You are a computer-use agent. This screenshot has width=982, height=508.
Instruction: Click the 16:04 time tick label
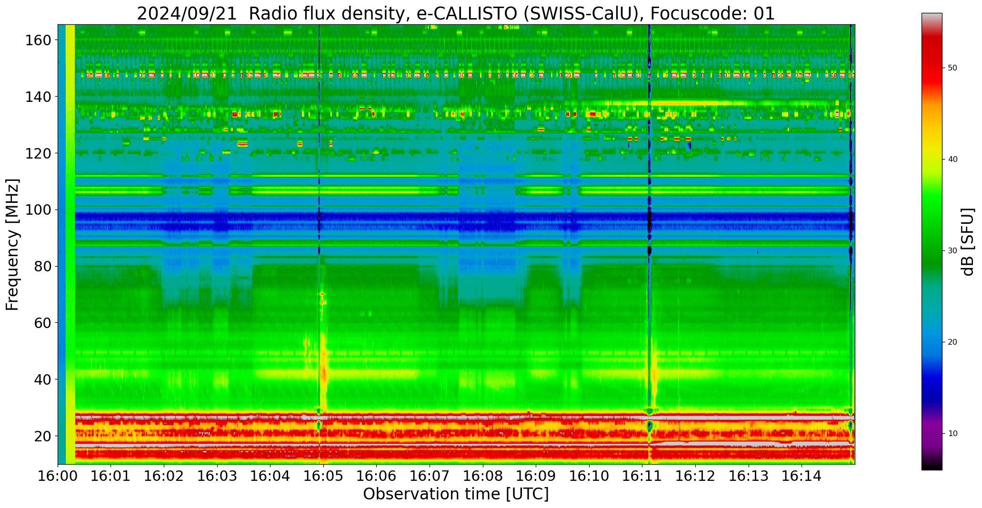click(x=271, y=475)
